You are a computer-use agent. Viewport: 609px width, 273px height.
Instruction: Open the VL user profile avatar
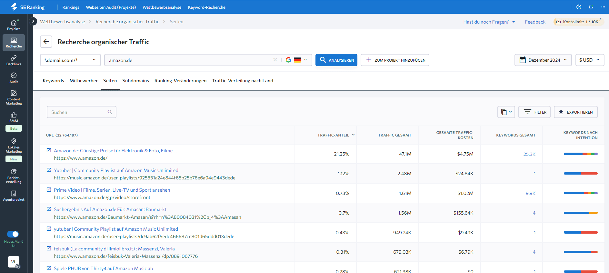tap(14, 262)
